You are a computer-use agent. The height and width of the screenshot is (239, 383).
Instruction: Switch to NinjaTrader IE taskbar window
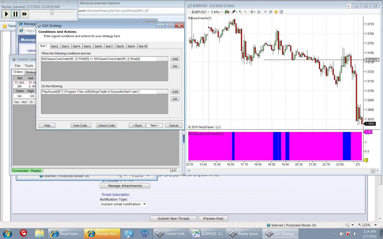point(65,234)
